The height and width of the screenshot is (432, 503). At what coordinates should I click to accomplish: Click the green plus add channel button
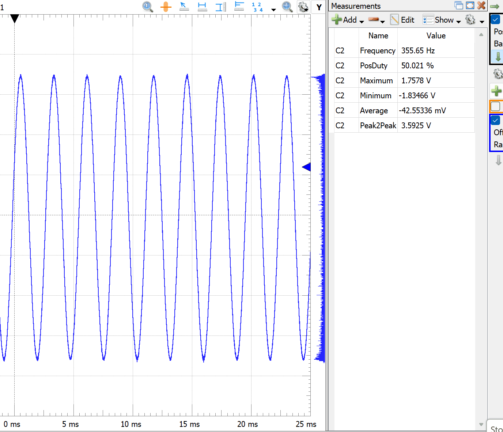(496, 90)
